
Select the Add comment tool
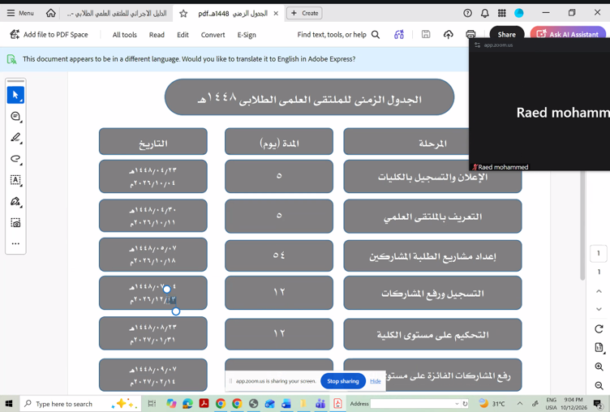tap(15, 116)
